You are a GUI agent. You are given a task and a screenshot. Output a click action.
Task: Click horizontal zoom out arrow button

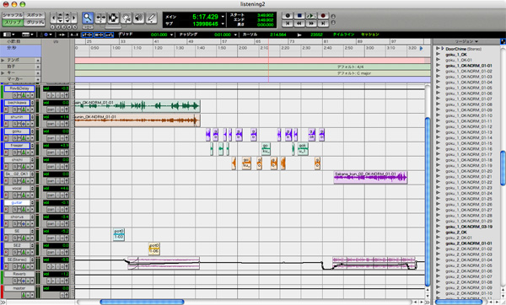tap(53, 18)
